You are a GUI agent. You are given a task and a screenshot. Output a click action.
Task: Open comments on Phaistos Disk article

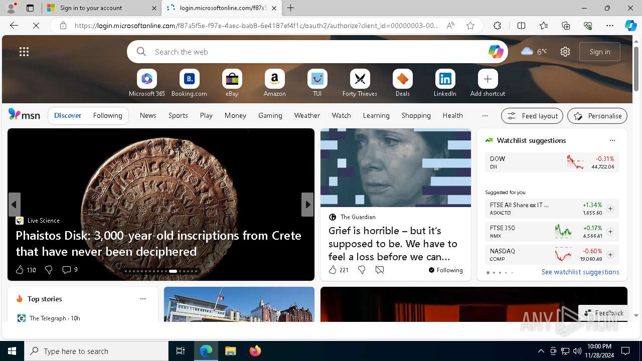pos(70,270)
